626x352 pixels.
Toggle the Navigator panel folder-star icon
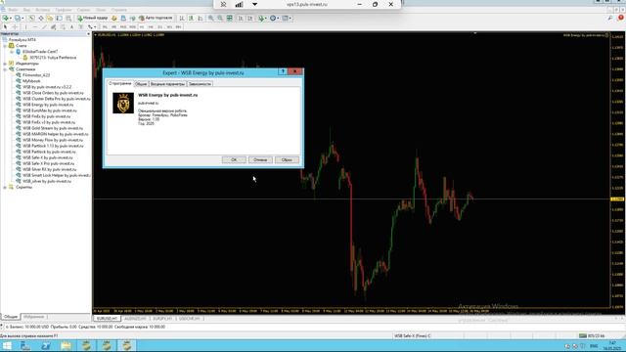[50, 18]
